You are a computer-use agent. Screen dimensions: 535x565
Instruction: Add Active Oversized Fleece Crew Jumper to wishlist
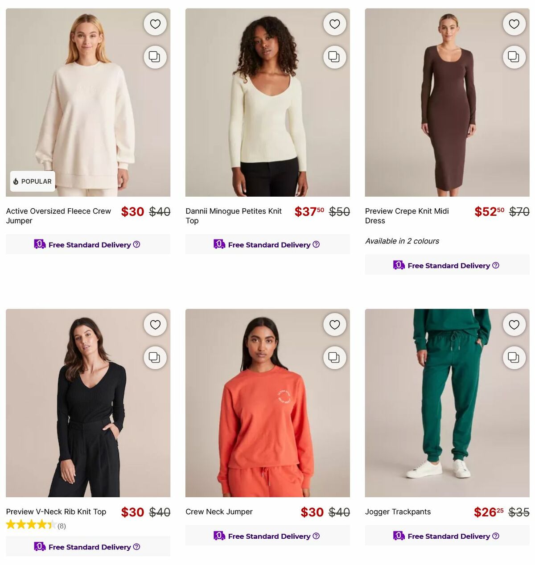(155, 24)
